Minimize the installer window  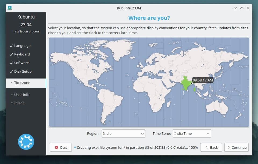pyautogui.click(x=235, y=8)
